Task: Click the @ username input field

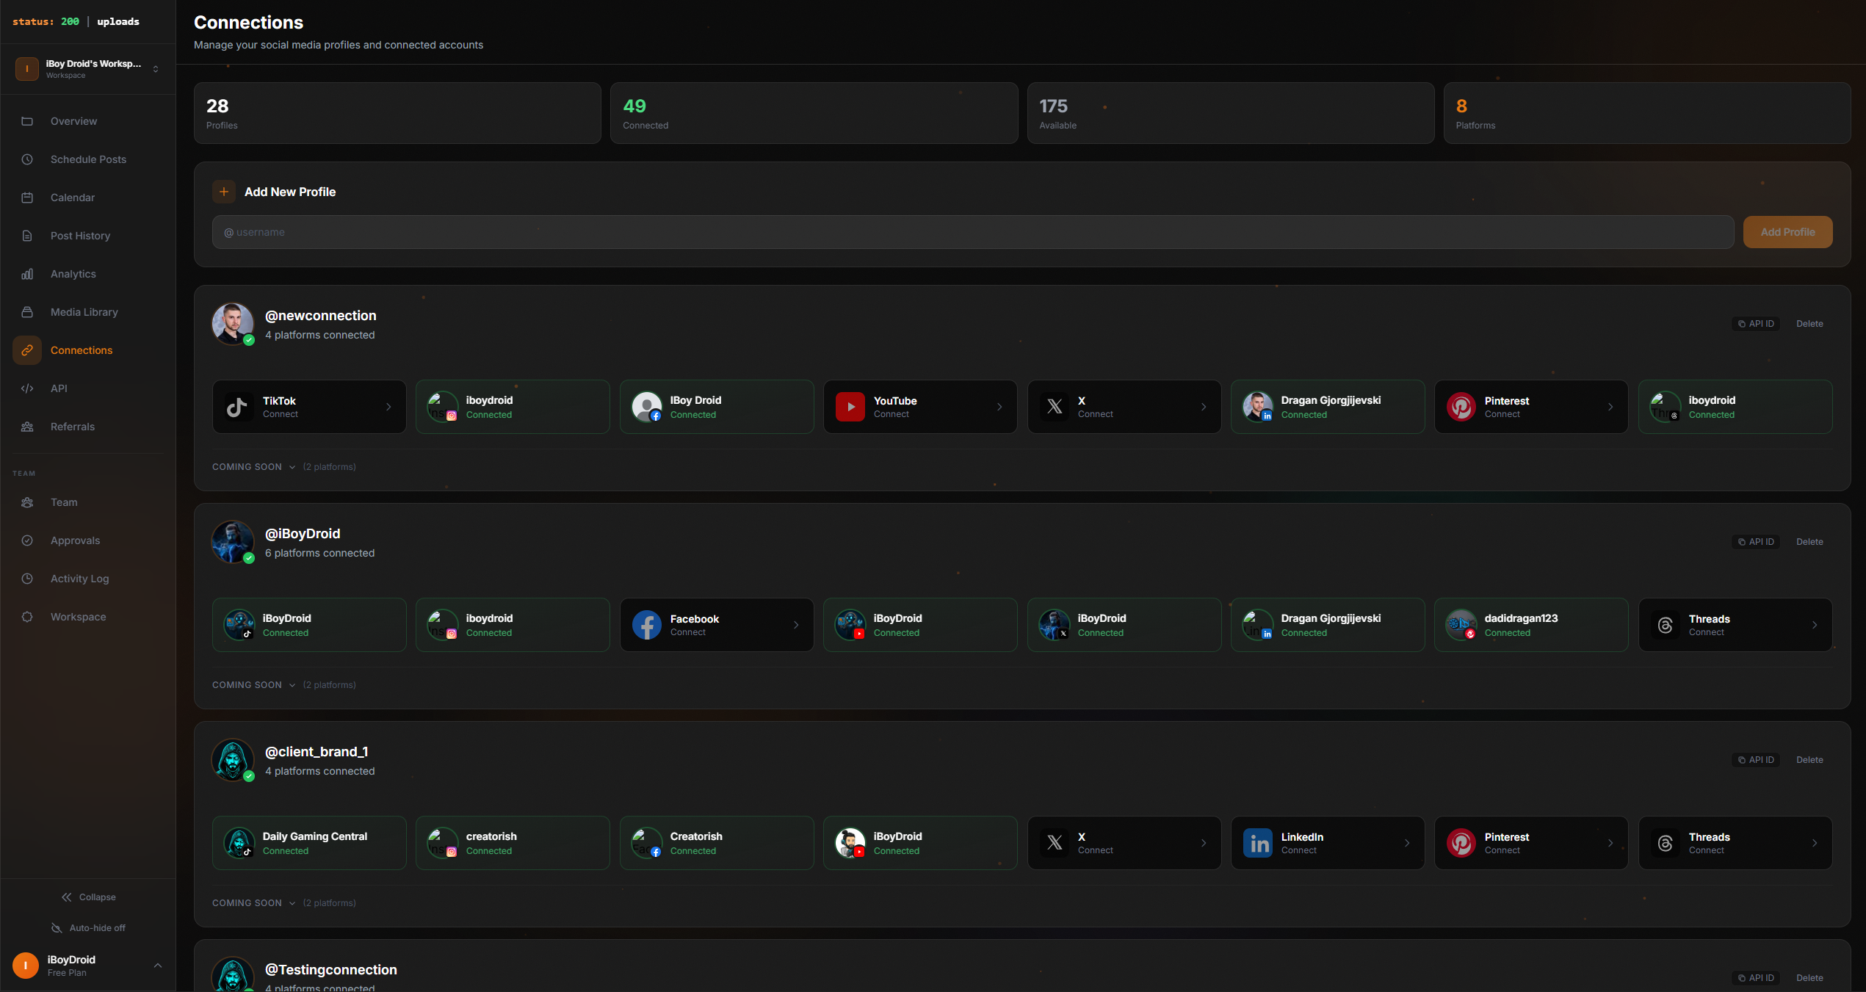Action: (973, 232)
